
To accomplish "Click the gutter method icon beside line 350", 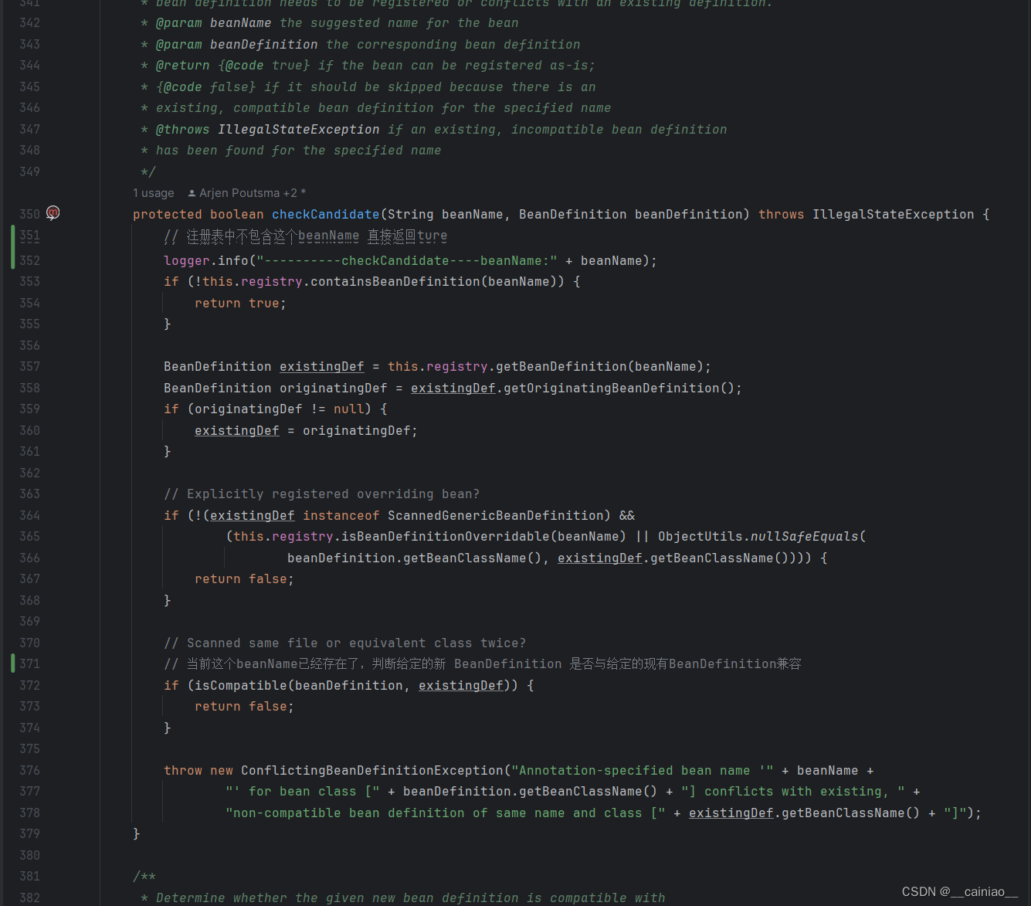I will tap(53, 213).
